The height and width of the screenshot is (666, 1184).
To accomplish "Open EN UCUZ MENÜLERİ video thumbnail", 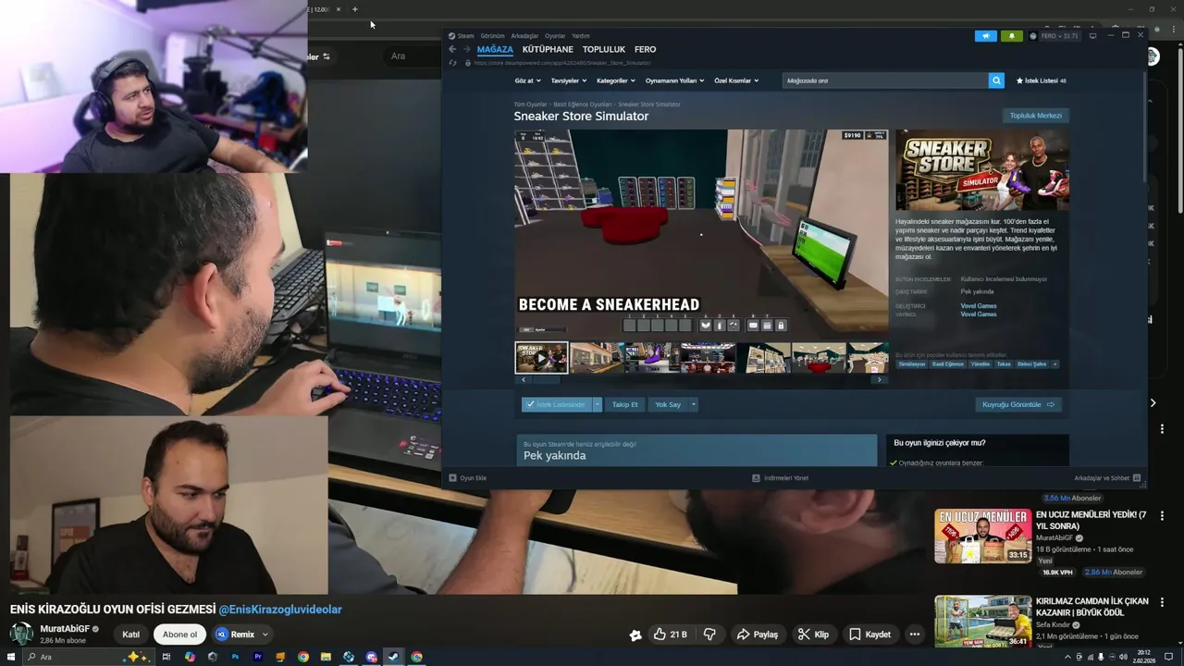I will click(982, 536).
